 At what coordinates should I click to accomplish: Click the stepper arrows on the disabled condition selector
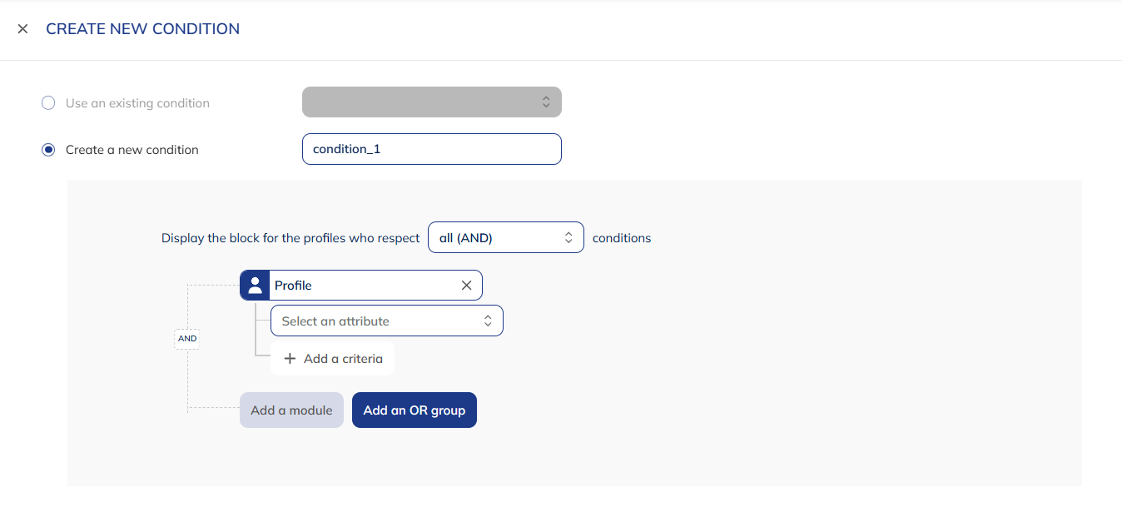point(546,102)
